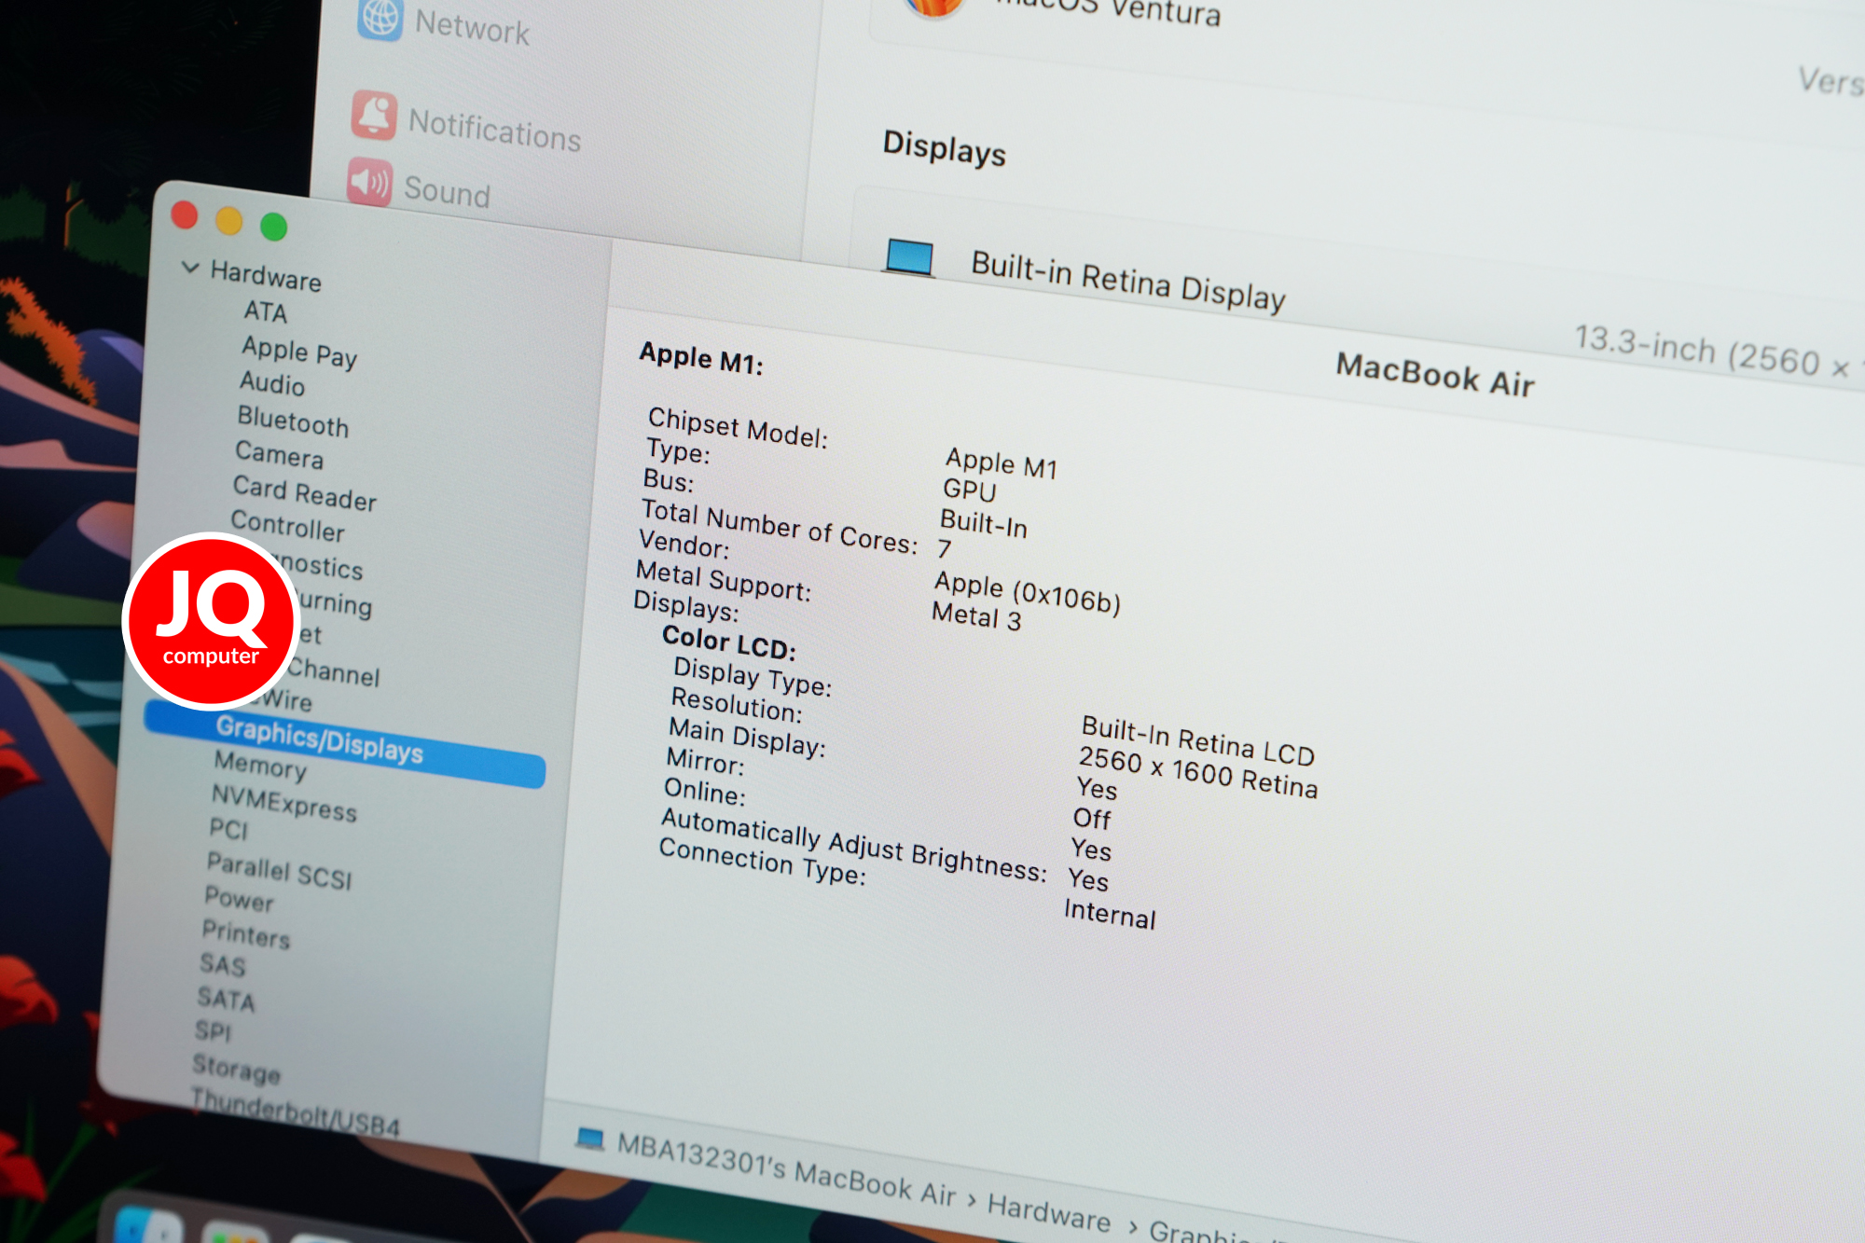Image resolution: width=1865 pixels, height=1243 pixels.
Task: Open Notifications in System Settings sidebar
Action: [x=494, y=130]
